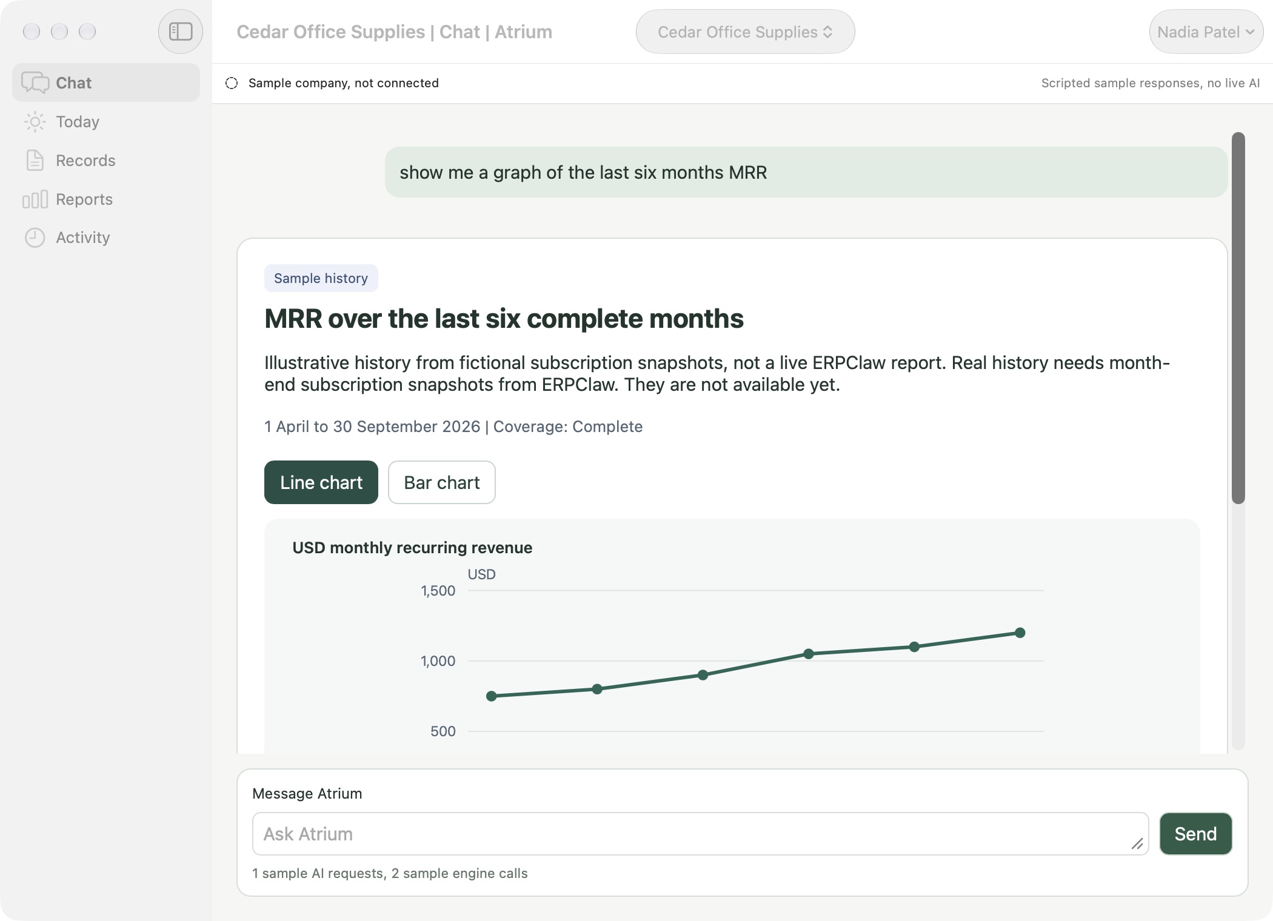The height and width of the screenshot is (921, 1273).
Task: Click the heading 'MRR over the last six complete months'
Action: point(504,319)
